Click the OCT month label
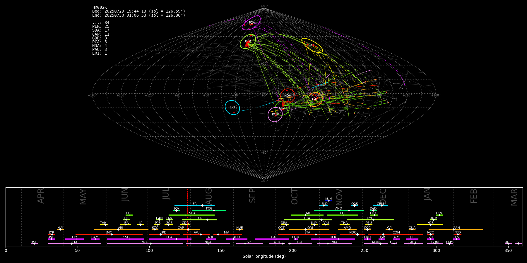The image size is (527, 263). [x=295, y=196]
